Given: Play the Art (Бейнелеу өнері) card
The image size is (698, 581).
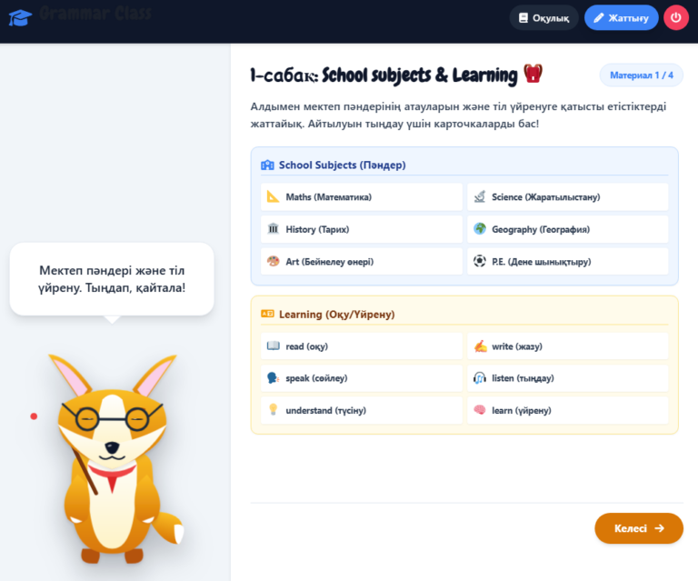Looking at the screenshot, I should [362, 261].
